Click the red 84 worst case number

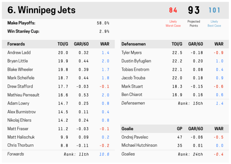coord(173,10)
